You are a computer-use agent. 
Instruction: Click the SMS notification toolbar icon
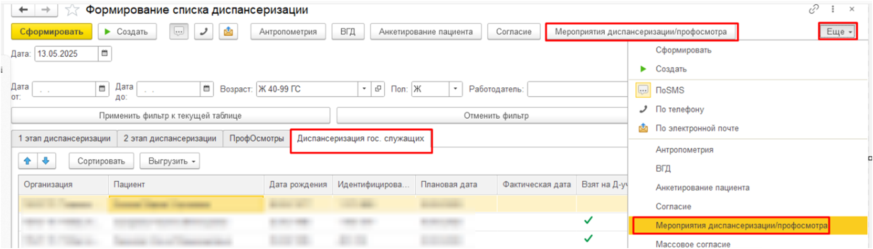click(x=179, y=31)
